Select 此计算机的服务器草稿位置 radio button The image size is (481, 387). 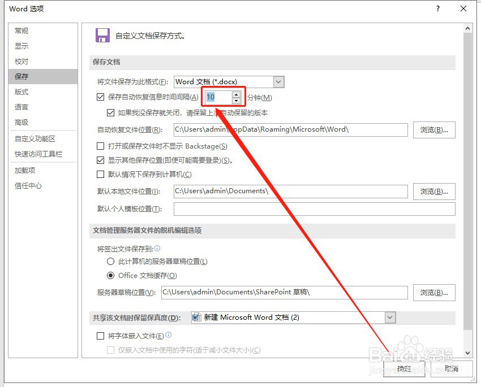pyautogui.click(x=110, y=262)
